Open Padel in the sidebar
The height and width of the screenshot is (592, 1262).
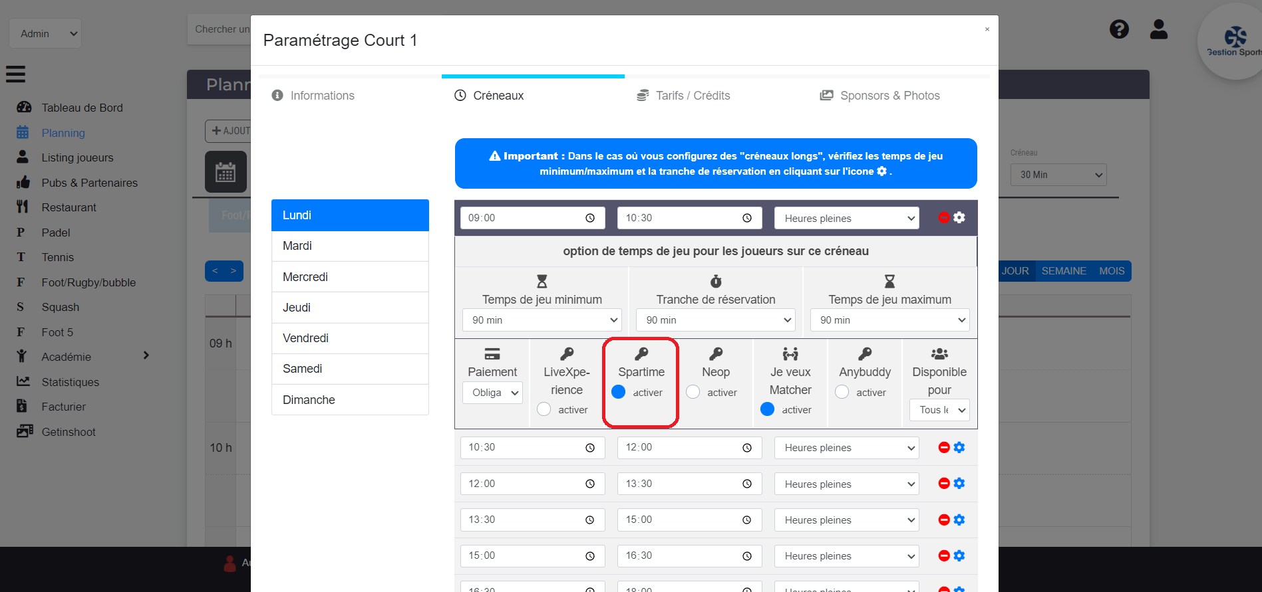(56, 233)
